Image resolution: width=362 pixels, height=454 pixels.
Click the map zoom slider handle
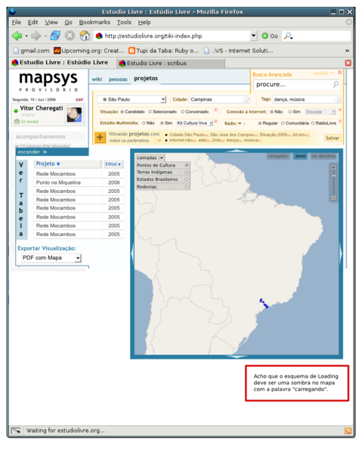point(333,176)
